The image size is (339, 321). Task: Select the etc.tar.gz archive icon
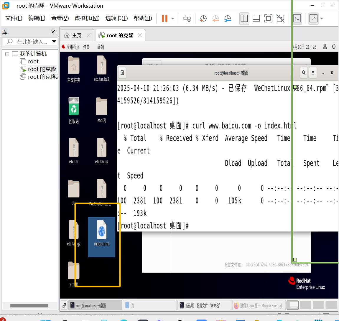click(74, 233)
